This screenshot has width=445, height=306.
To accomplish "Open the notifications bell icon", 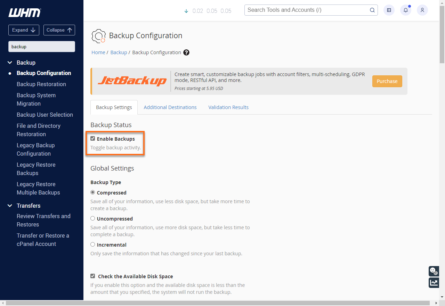I will (x=405, y=10).
